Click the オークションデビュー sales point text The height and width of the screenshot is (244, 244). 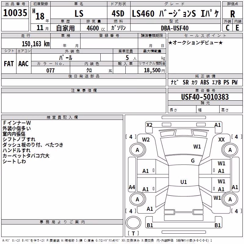coord(196,42)
